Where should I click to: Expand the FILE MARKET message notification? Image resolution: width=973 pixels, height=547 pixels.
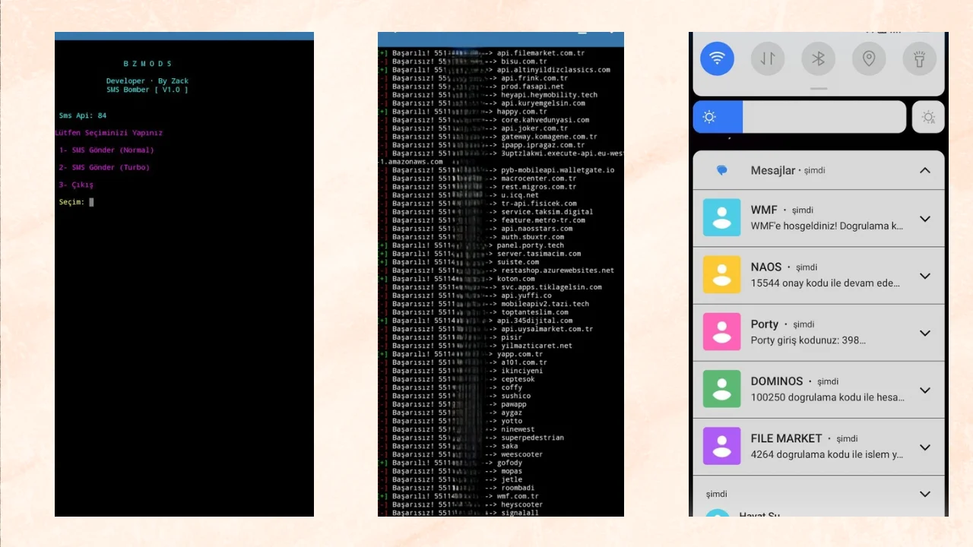[x=925, y=447]
